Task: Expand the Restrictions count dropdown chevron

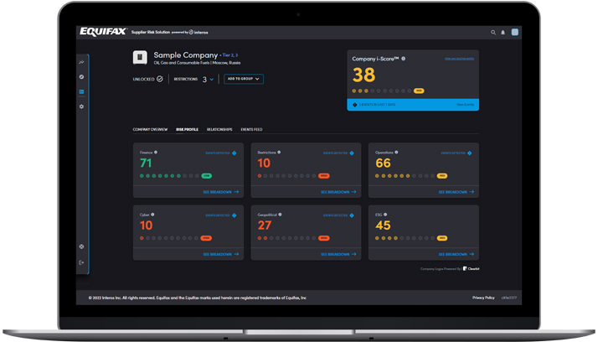Action: click(x=212, y=80)
